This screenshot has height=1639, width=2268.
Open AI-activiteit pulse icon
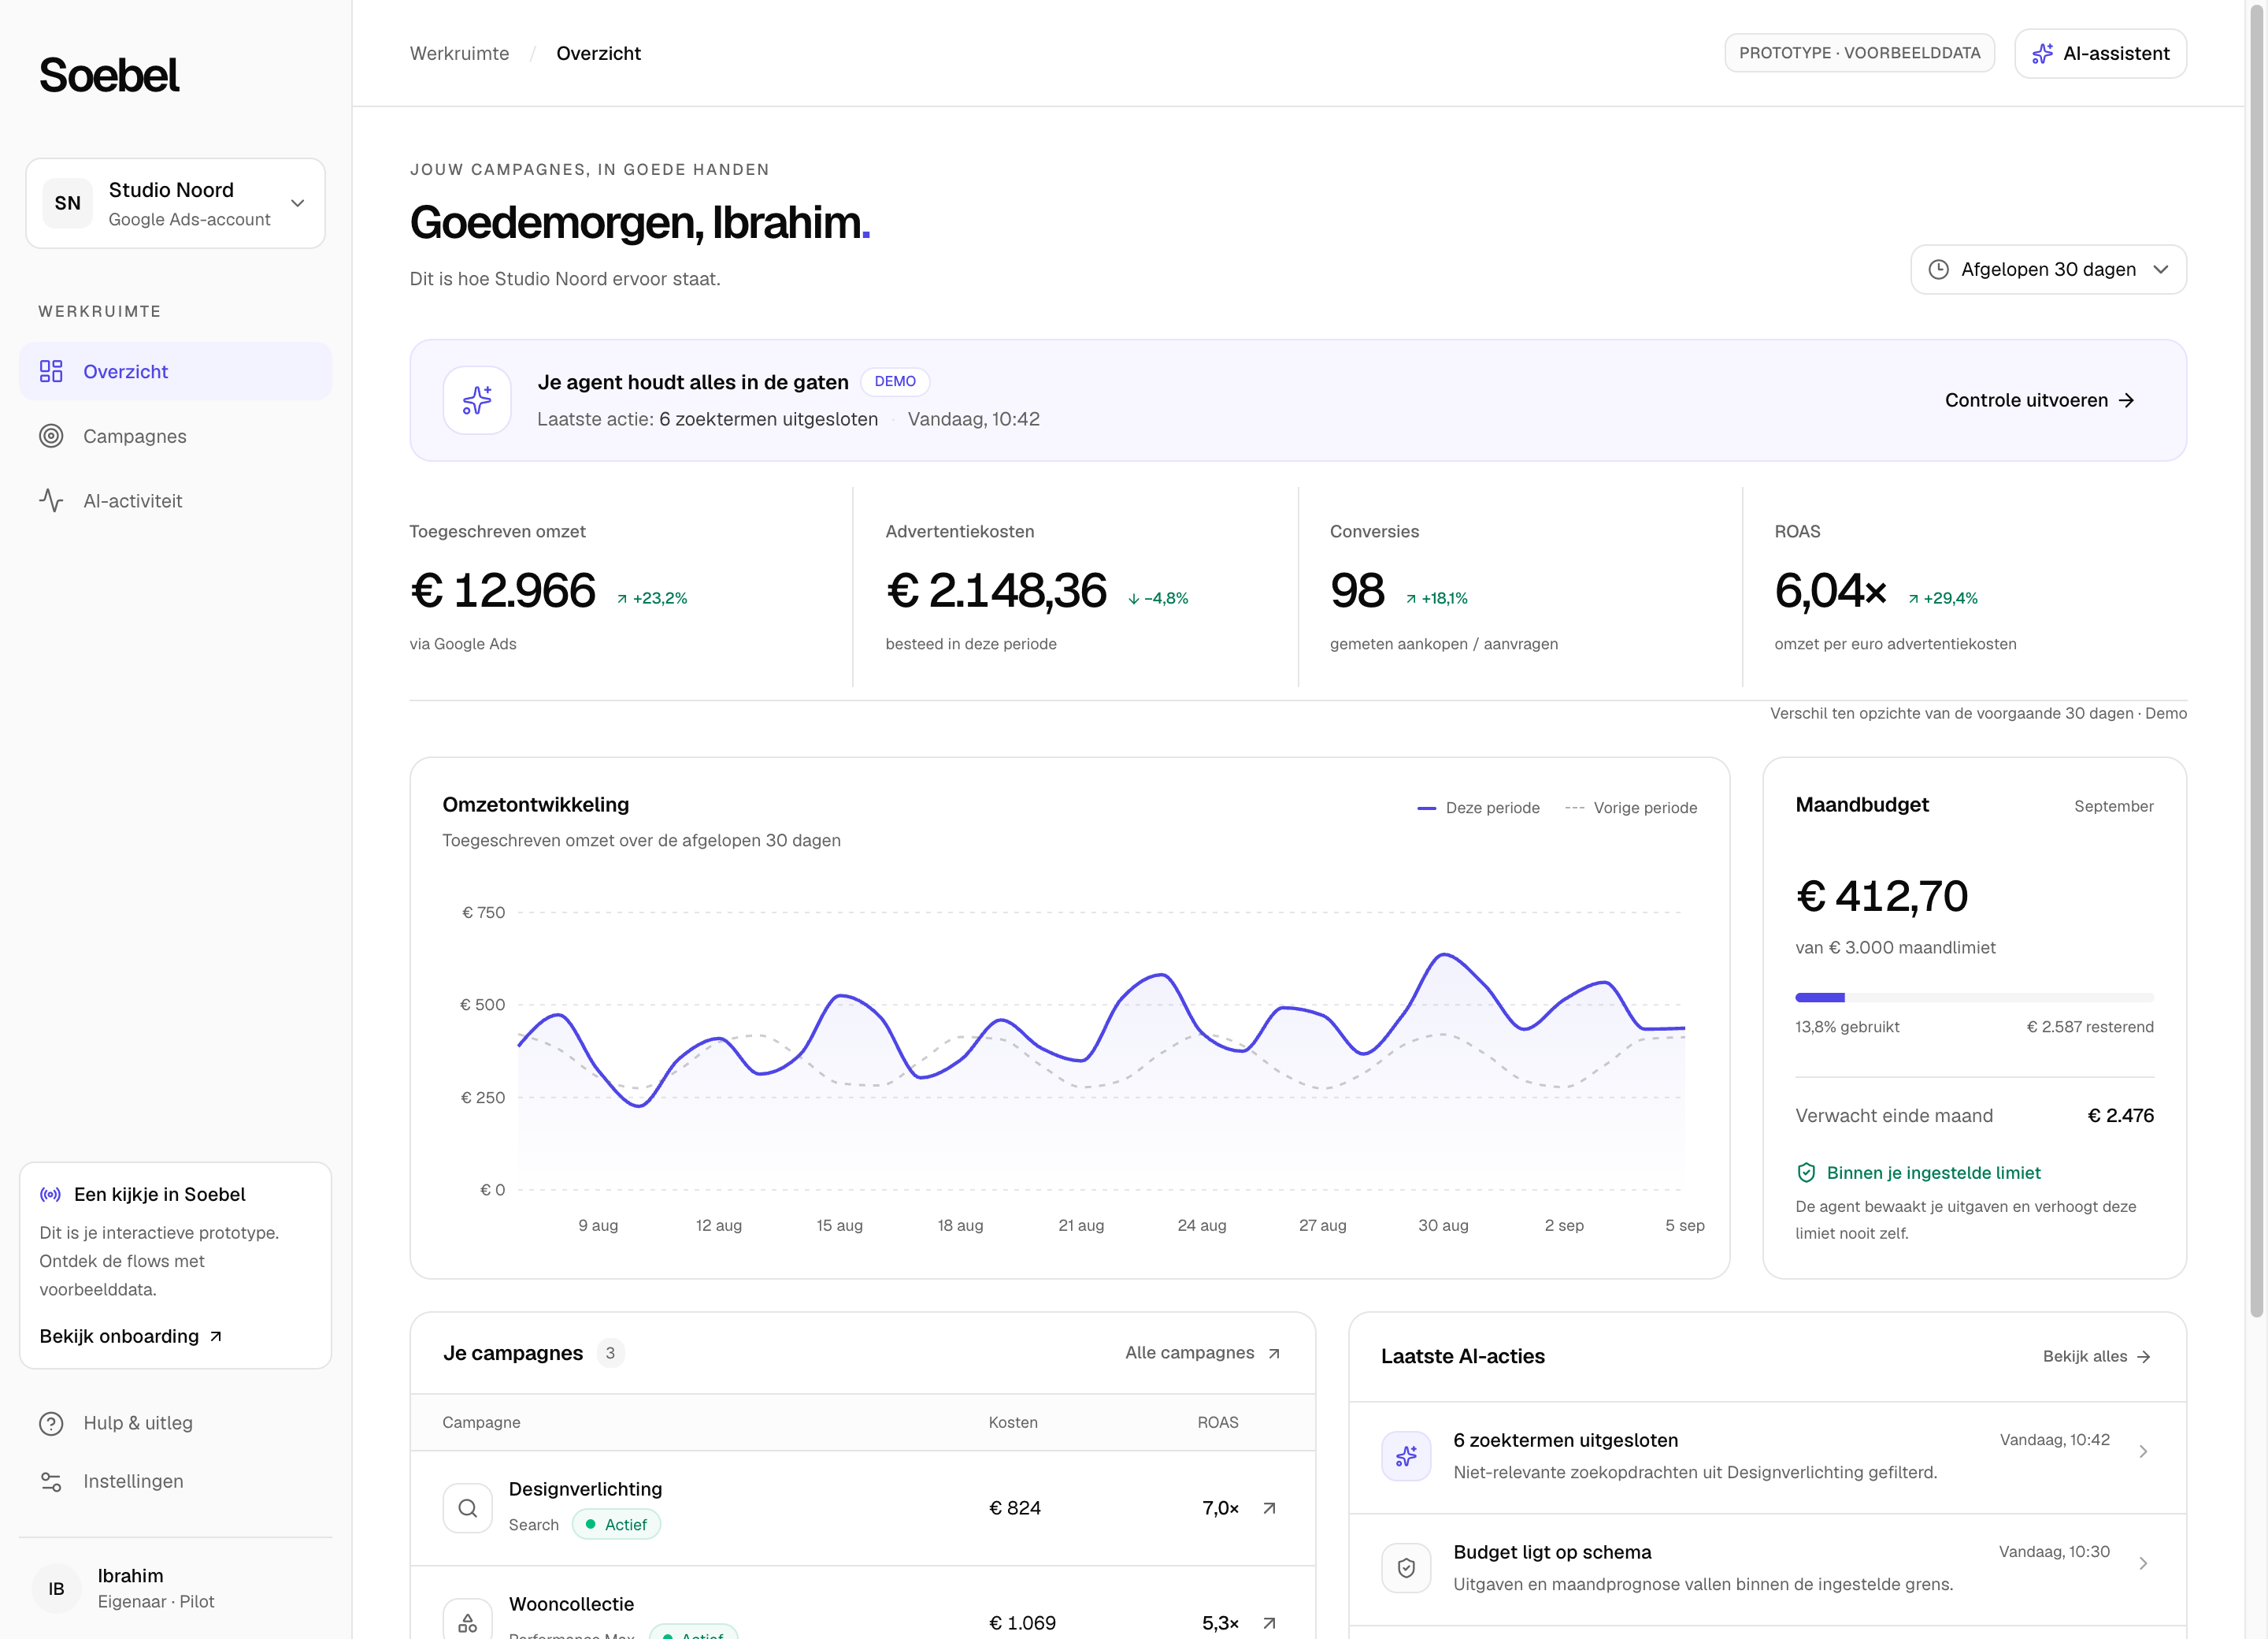(51, 500)
